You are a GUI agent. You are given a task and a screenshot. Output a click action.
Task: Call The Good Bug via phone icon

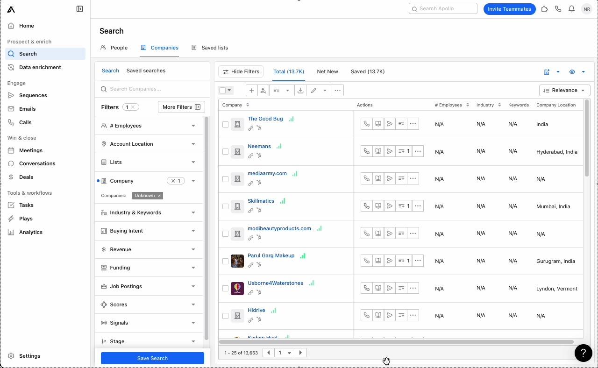coord(367,124)
